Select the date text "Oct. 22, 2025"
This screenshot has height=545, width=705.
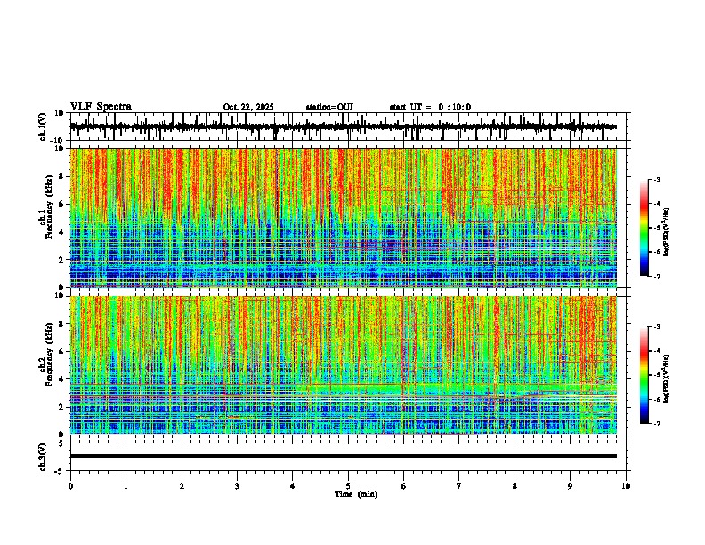(x=248, y=107)
